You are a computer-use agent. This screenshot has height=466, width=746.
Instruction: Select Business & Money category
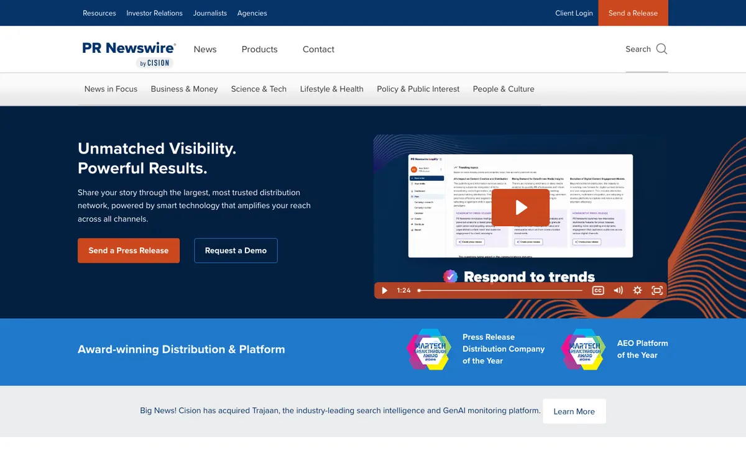(184, 89)
